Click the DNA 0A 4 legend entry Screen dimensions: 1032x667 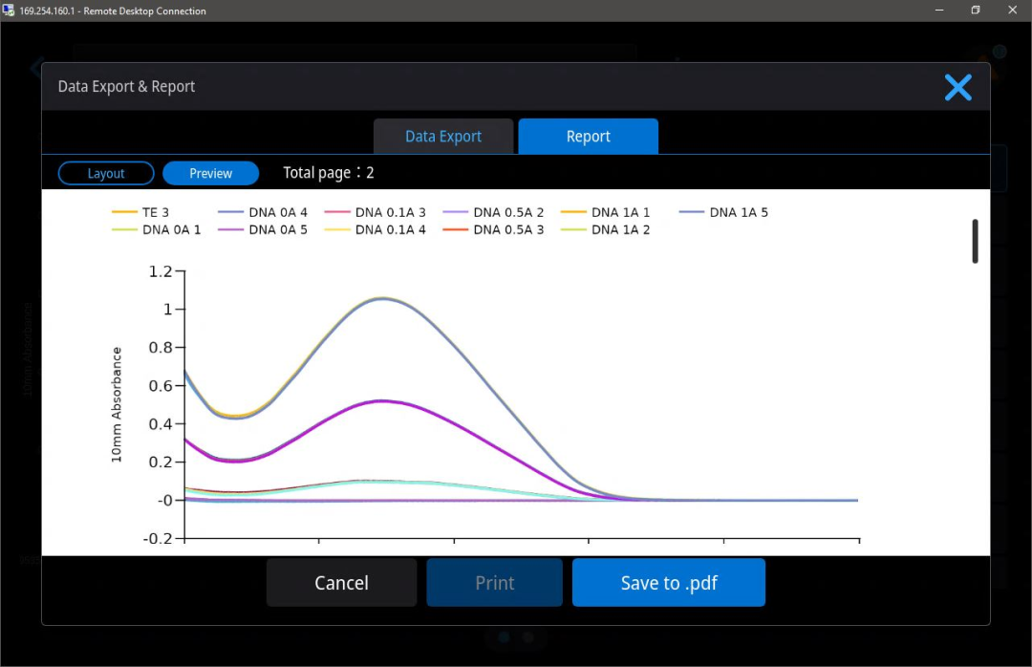click(x=263, y=212)
